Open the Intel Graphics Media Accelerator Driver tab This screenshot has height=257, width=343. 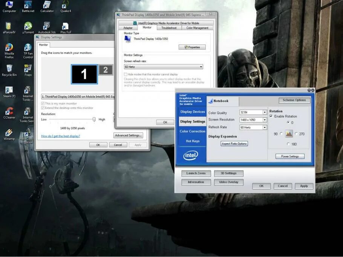coord(166,23)
